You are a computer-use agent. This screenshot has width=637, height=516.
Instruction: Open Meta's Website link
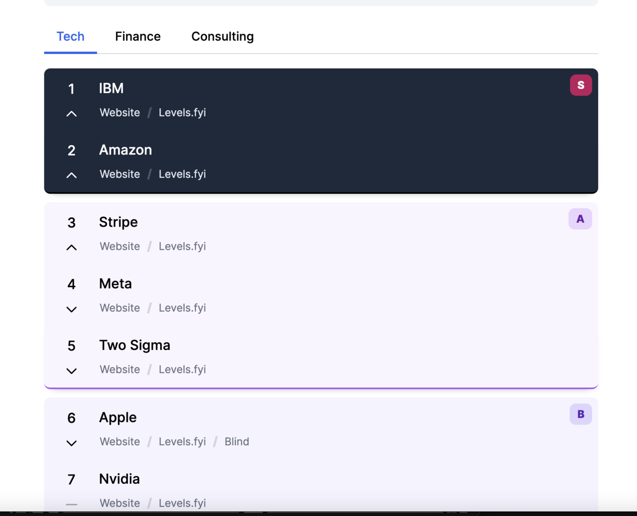120,308
